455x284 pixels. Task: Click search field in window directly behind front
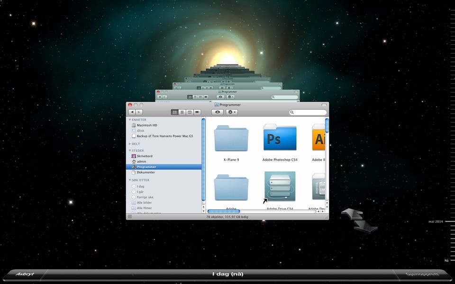click(x=285, y=97)
